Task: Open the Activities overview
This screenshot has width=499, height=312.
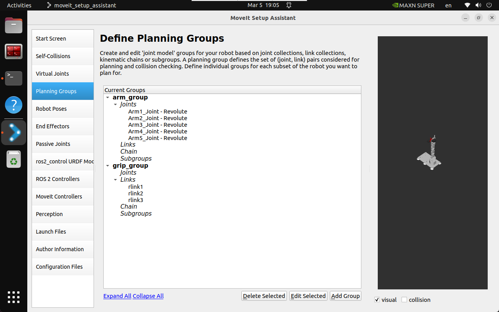Action: (19, 5)
